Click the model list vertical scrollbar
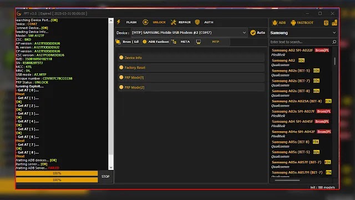The image size is (355, 200). (x=335, y=61)
